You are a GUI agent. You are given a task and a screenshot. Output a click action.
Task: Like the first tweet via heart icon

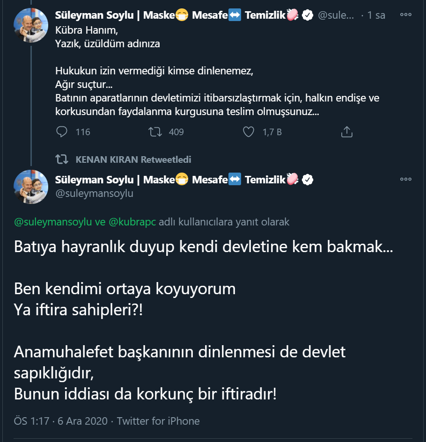click(x=249, y=132)
